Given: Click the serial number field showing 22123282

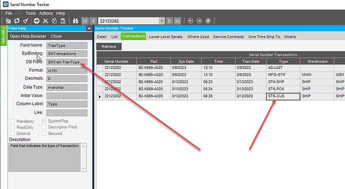Looking at the screenshot, I should (128, 21).
